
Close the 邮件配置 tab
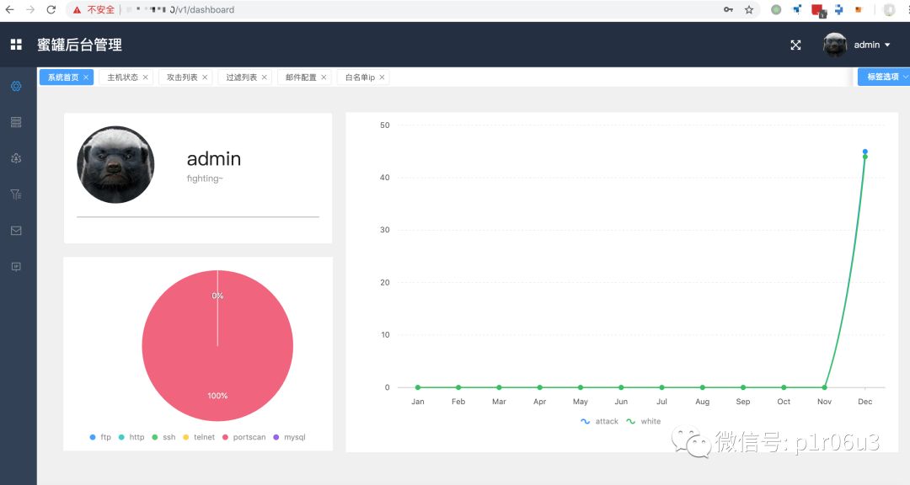[324, 77]
